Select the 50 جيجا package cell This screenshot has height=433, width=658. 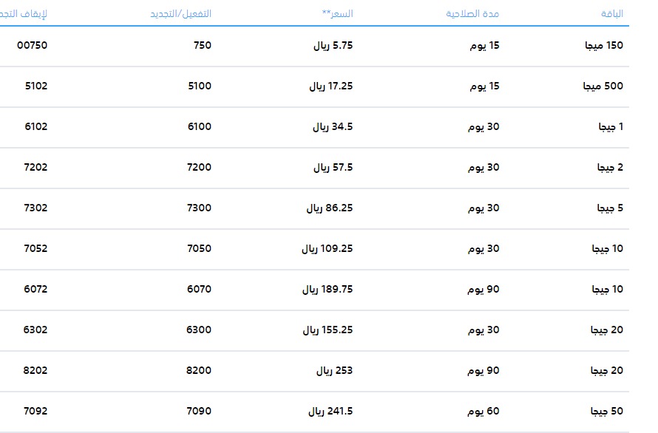point(606,412)
